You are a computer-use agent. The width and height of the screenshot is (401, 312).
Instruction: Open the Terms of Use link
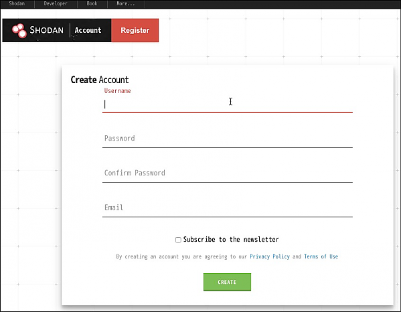pos(321,256)
